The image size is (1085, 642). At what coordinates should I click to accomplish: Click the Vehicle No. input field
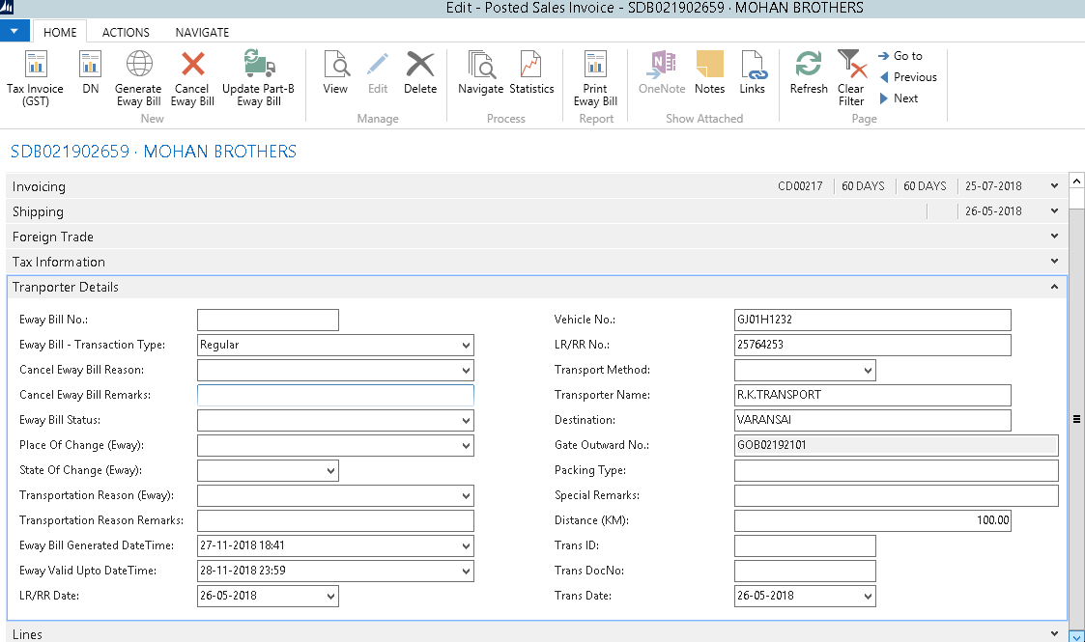coord(871,320)
